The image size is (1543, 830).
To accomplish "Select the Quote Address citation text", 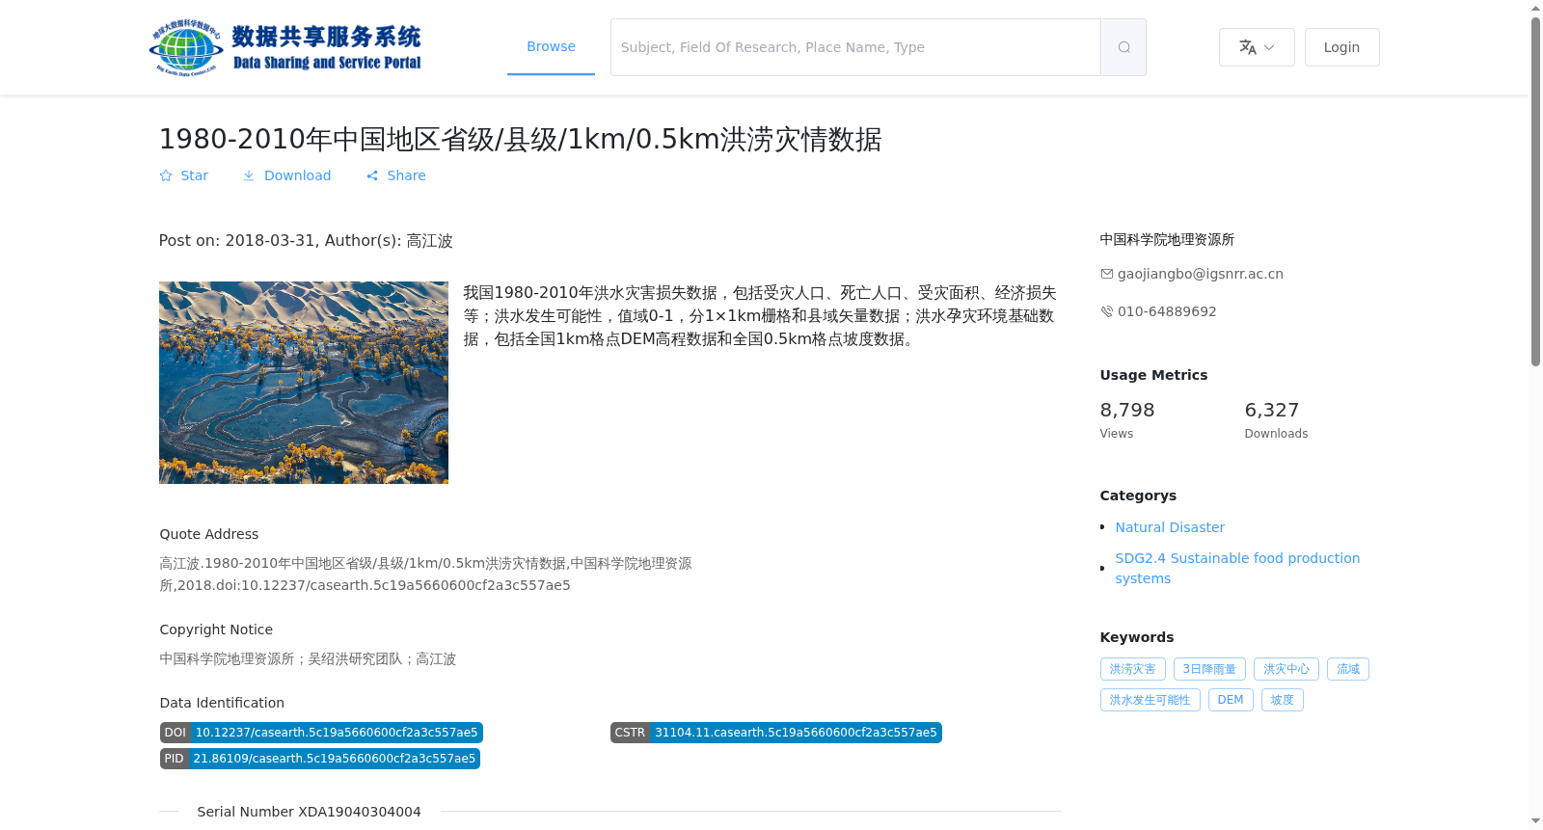I will pos(425,575).
